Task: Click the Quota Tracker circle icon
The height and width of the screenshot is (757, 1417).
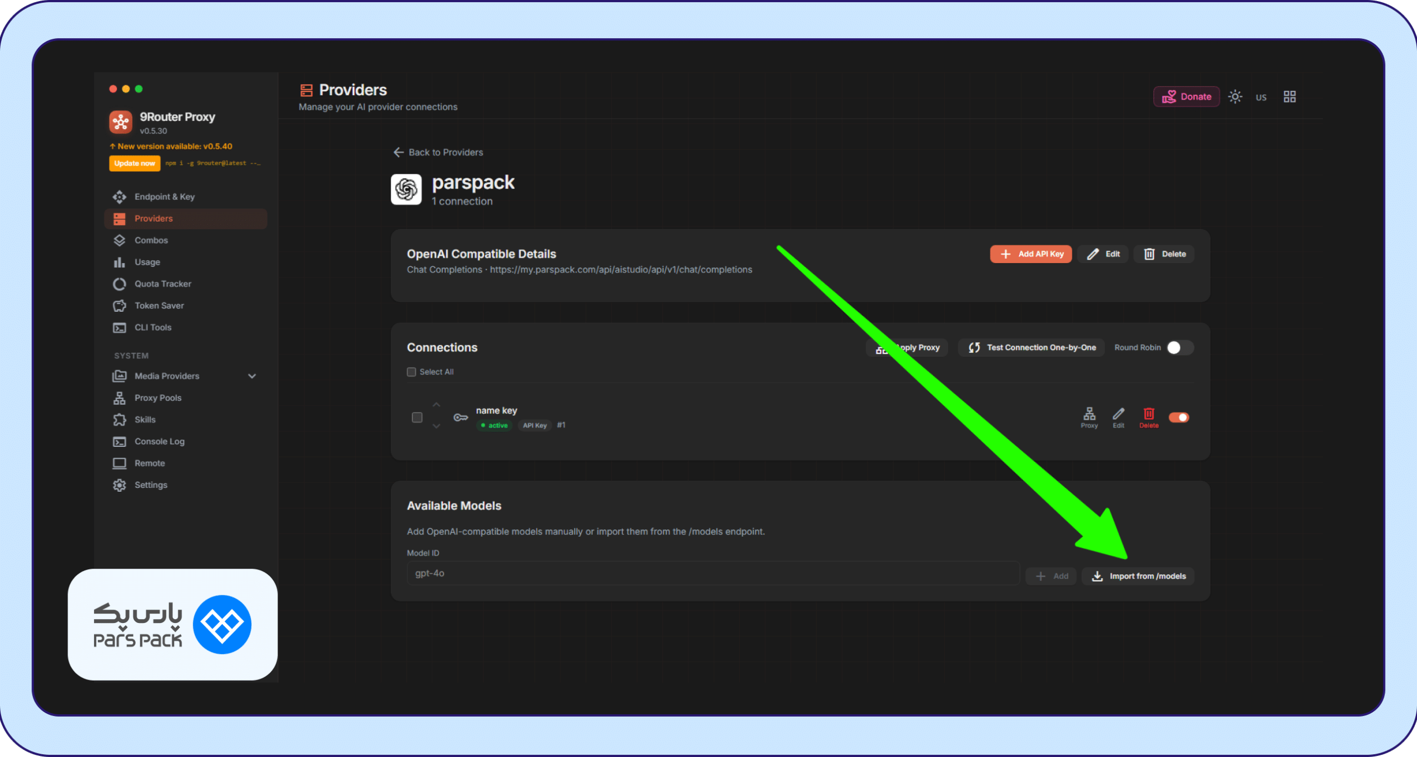Action: click(x=120, y=284)
